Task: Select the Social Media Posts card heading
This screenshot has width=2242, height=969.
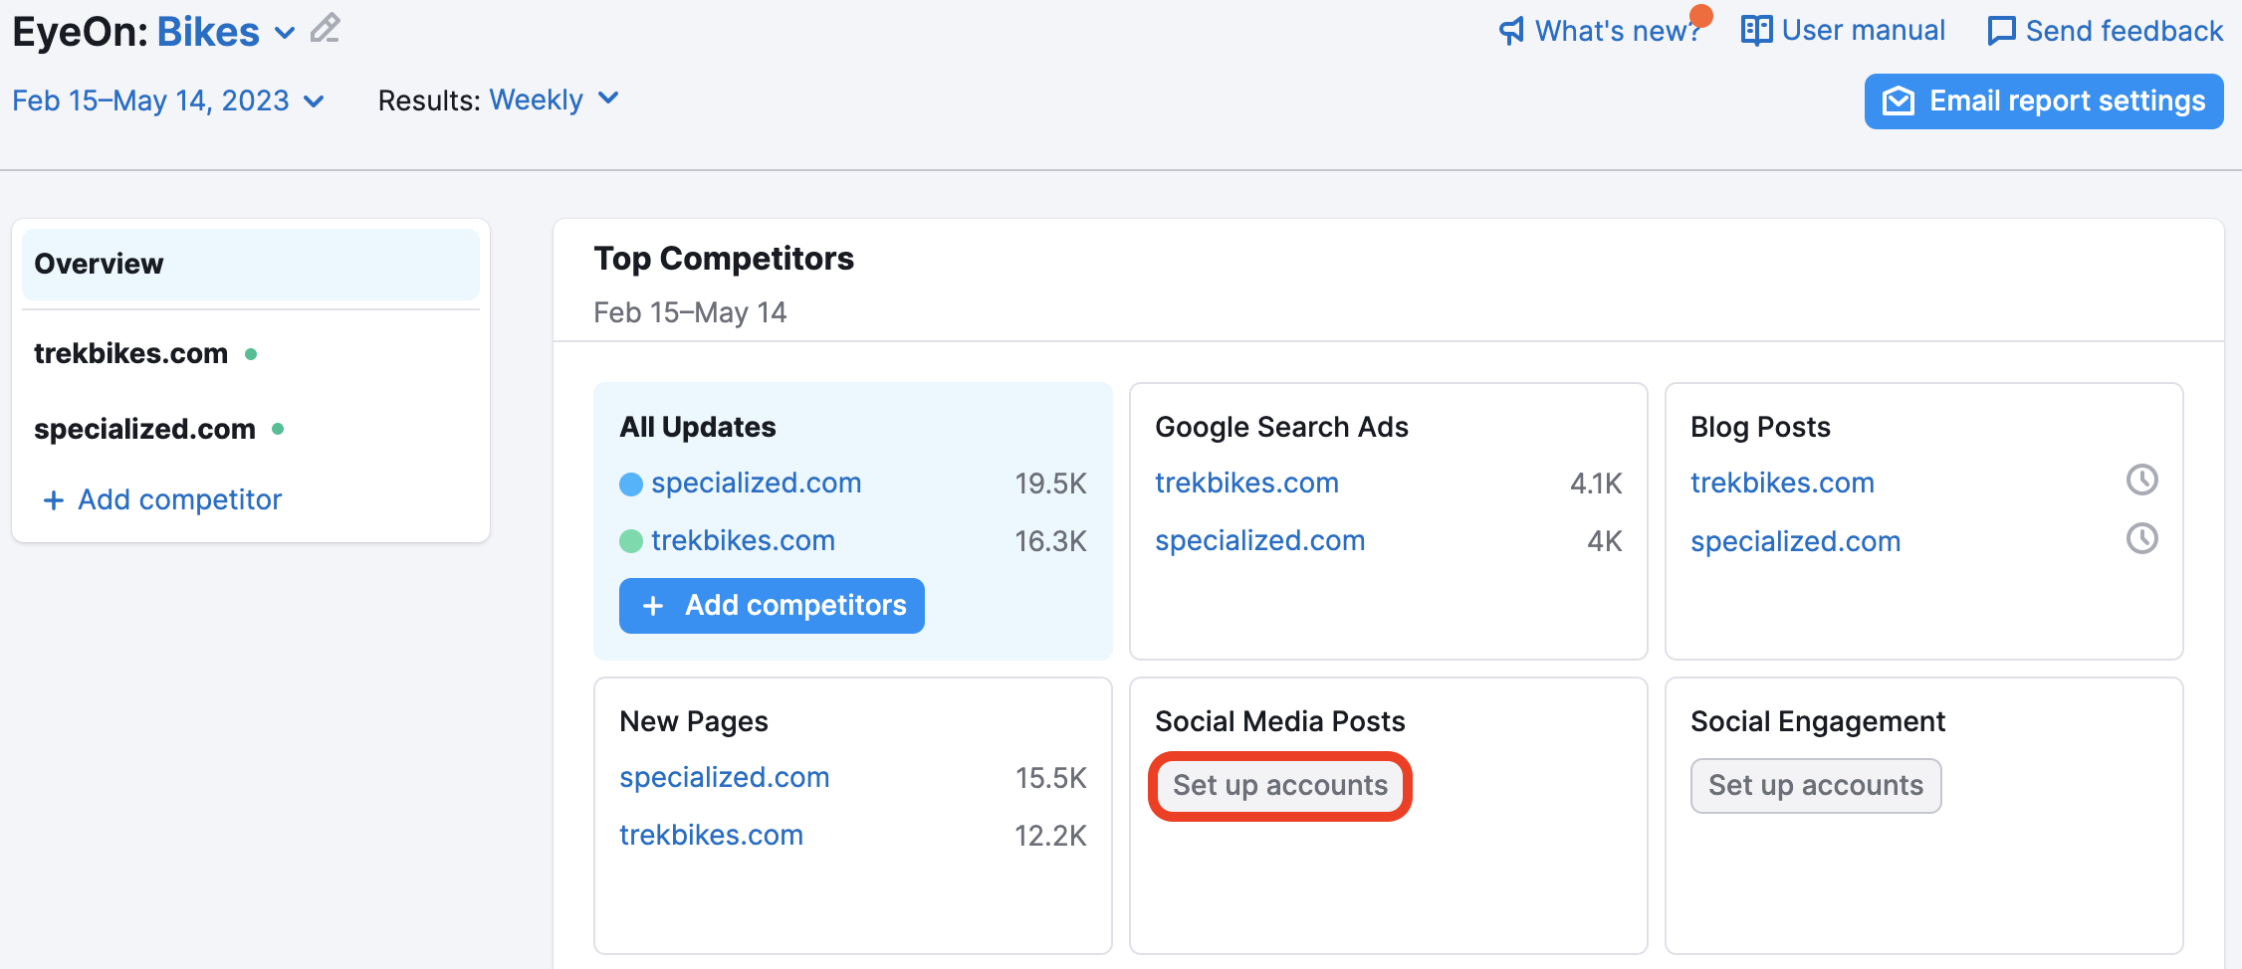Action: coord(1280,722)
